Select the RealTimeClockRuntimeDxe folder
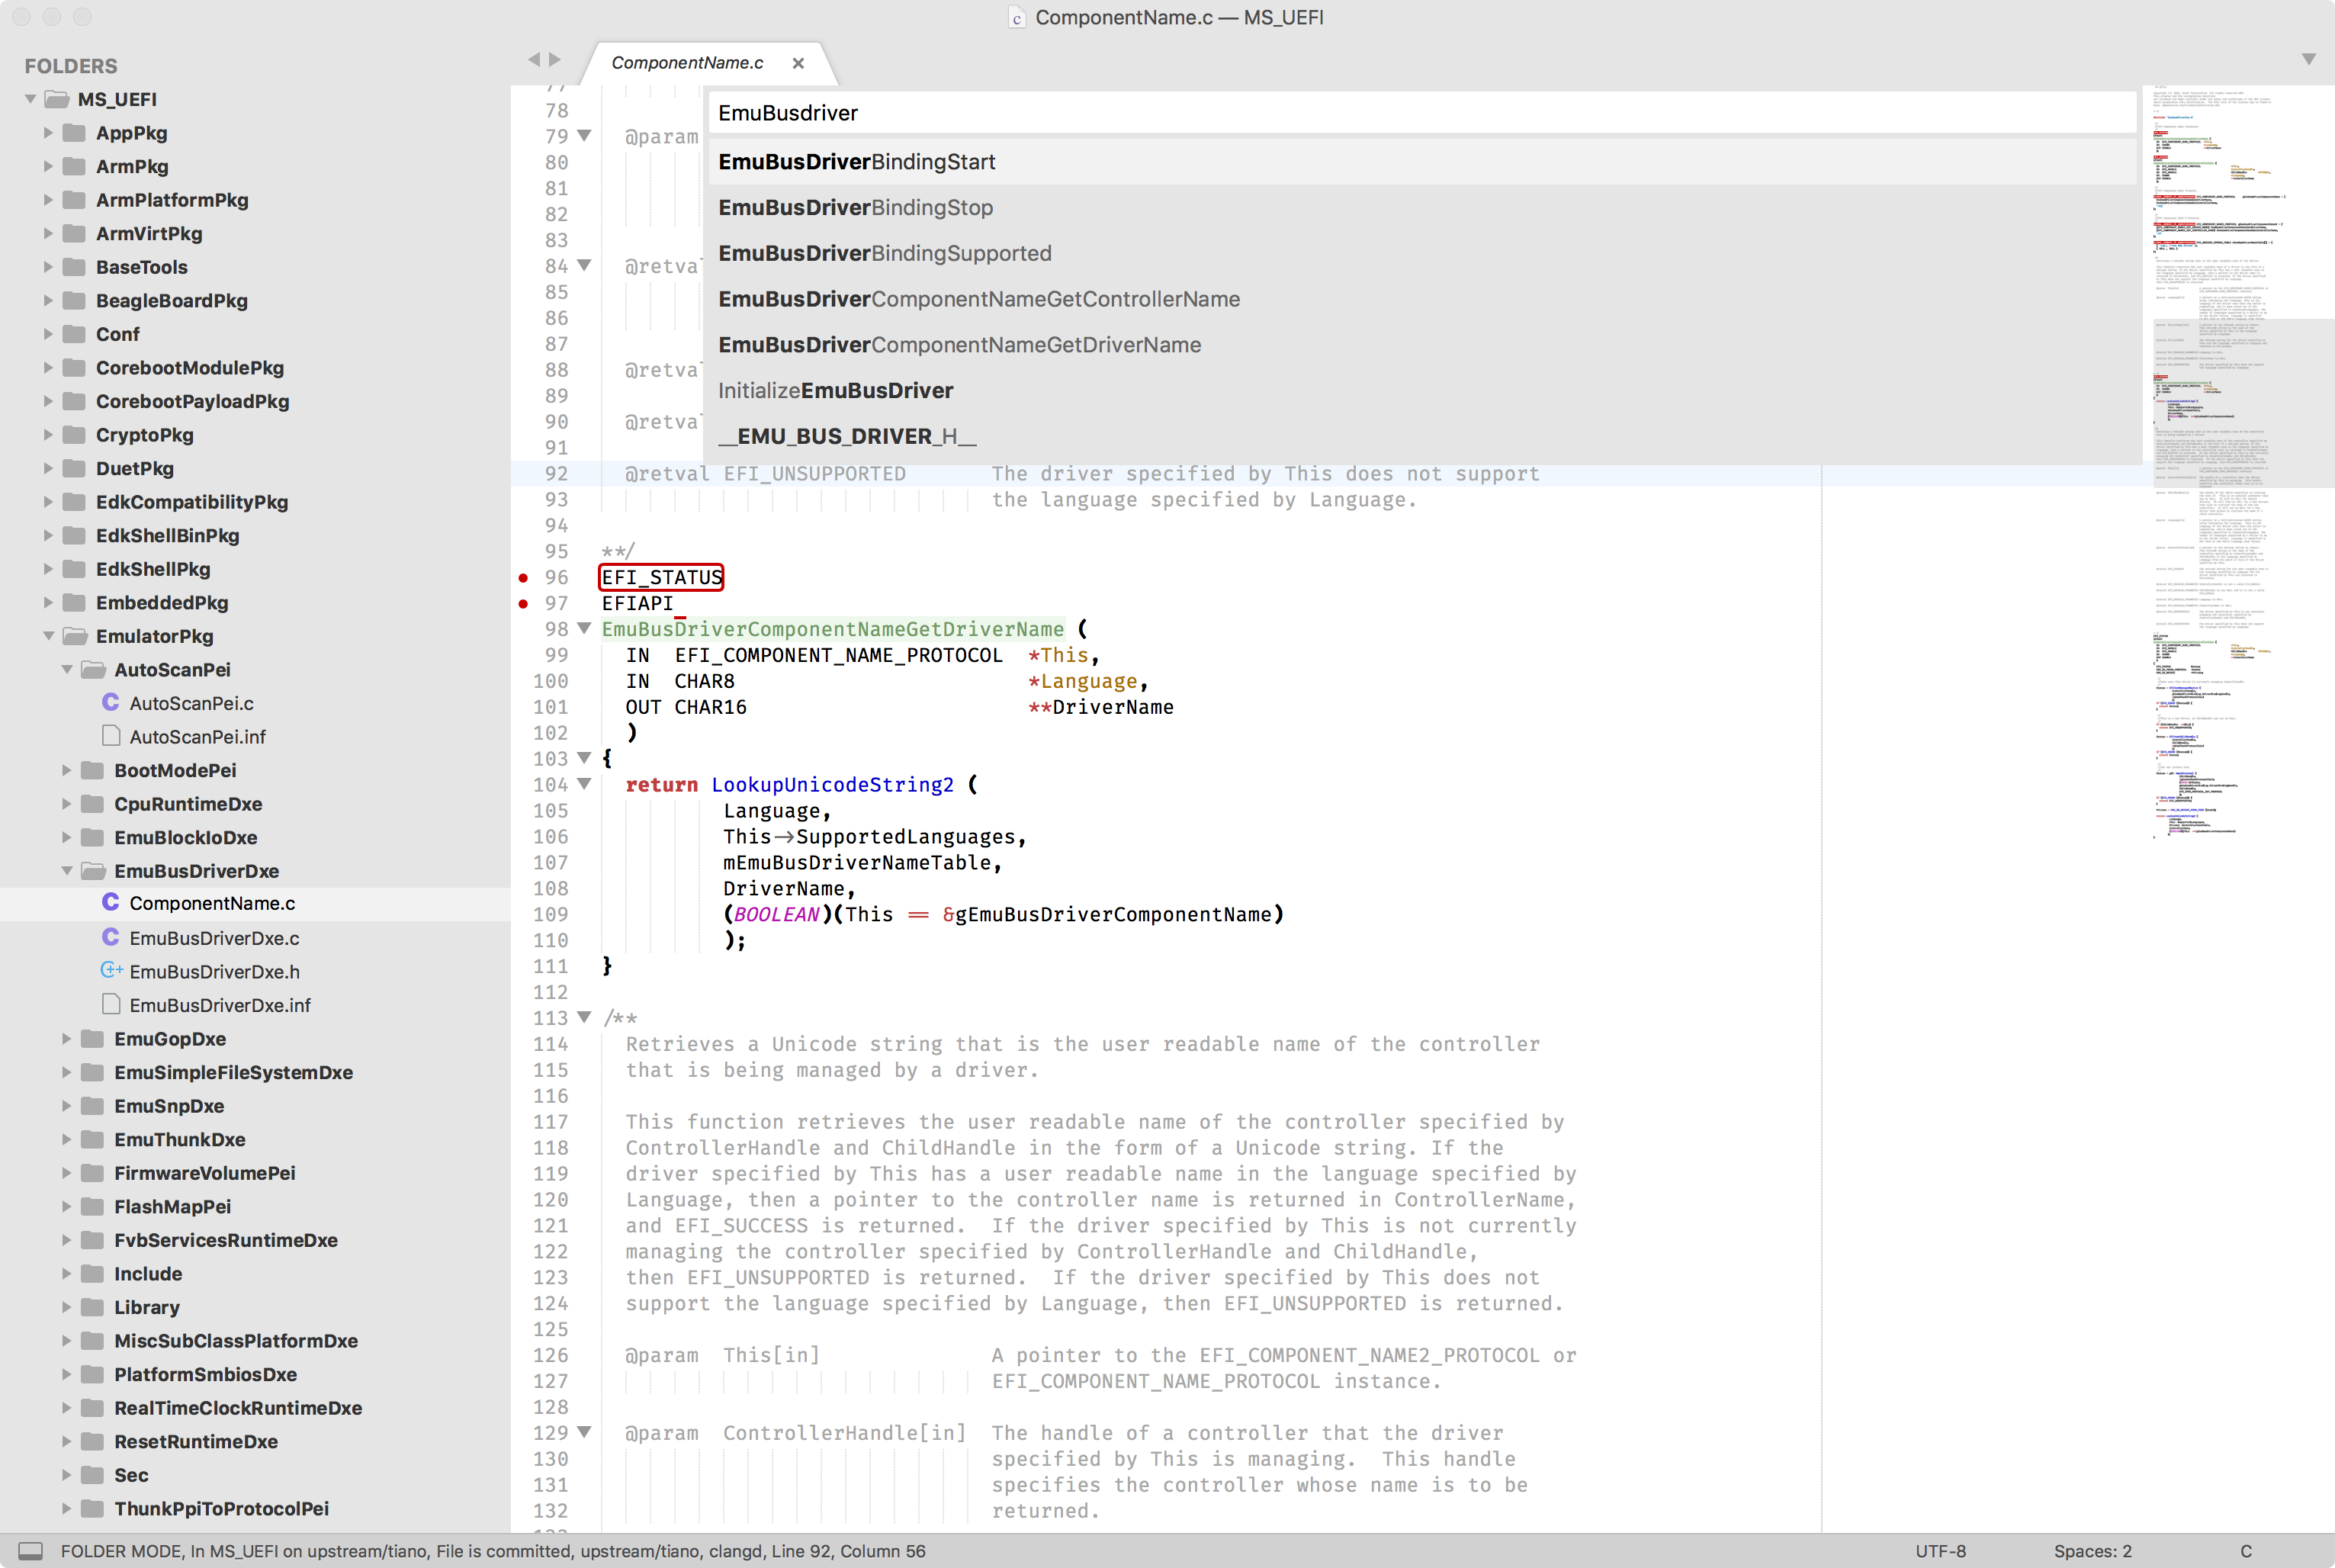Screen dimensions: 2335x1568 tap(238, 1408)
